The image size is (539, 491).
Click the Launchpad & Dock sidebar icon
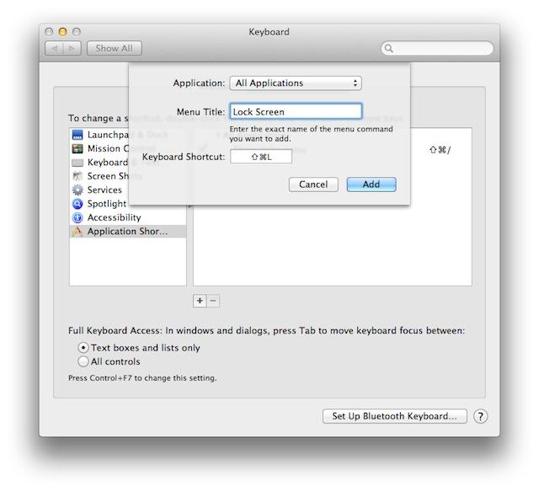[x=77, y=135]
